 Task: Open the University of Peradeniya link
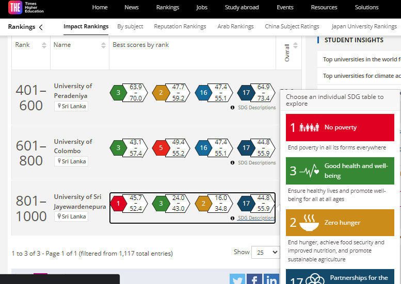pos(73,91)
